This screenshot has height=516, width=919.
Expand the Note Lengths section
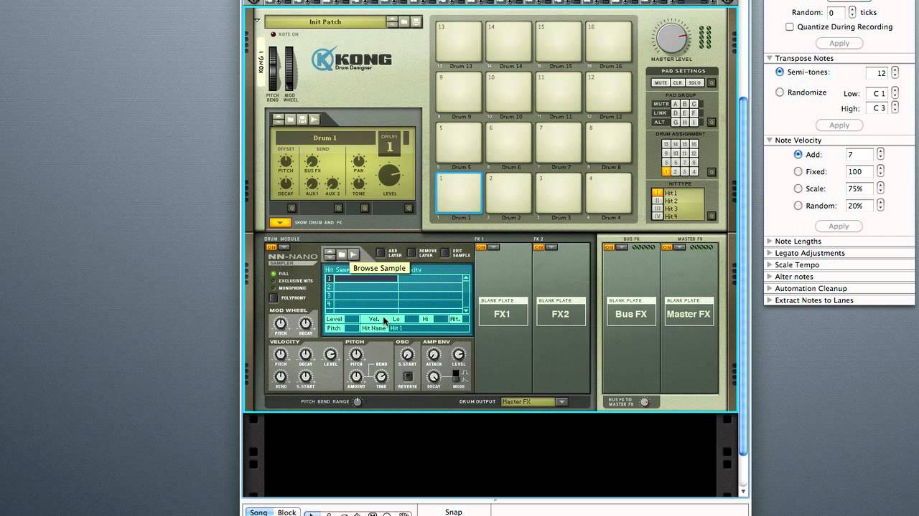(770, 242)
